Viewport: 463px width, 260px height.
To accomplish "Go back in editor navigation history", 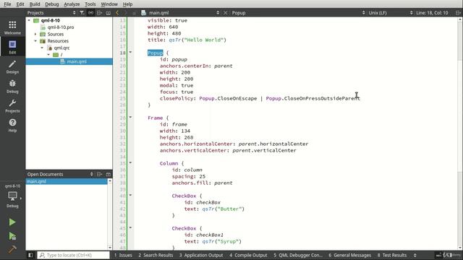I will coord(117,13).
